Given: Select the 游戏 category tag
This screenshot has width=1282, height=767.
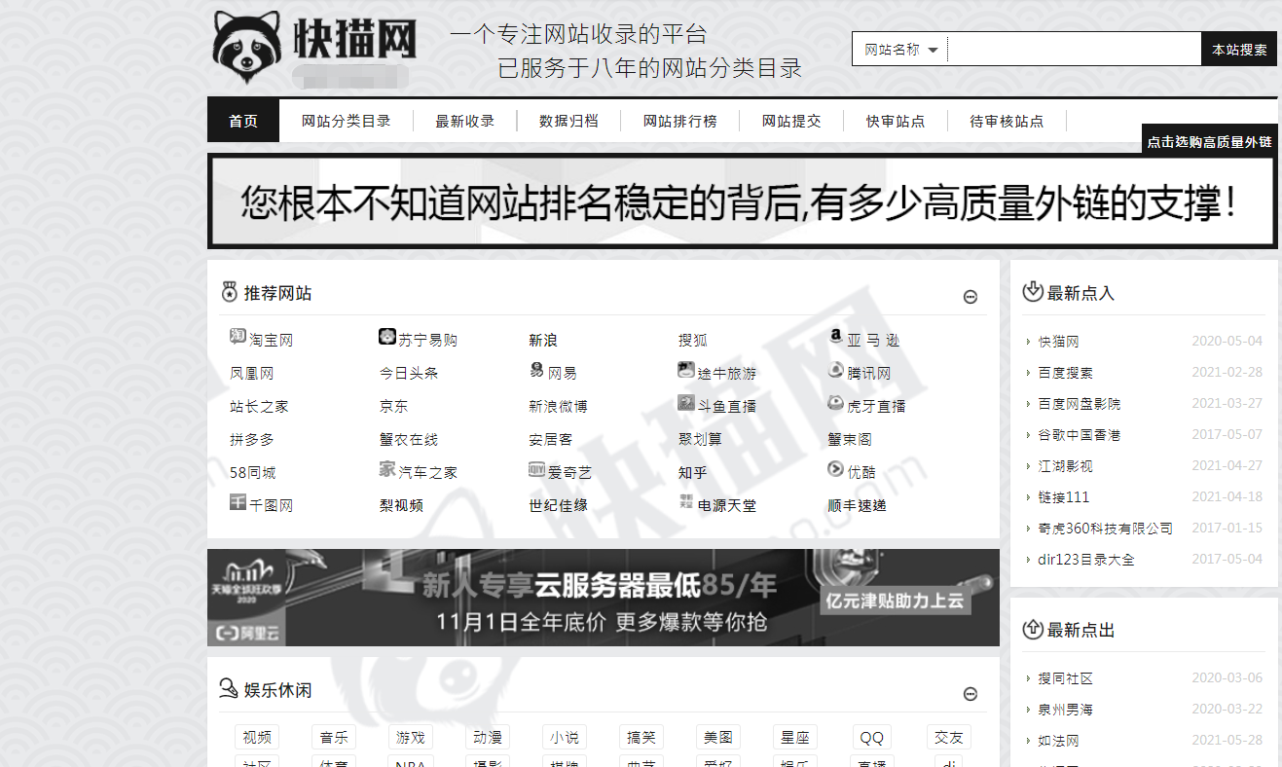Looking at the screenshot, I should (x=411, y=738).
